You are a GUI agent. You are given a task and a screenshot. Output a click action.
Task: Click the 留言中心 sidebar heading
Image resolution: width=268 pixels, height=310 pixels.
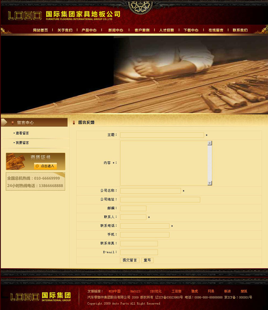[25, 123]
